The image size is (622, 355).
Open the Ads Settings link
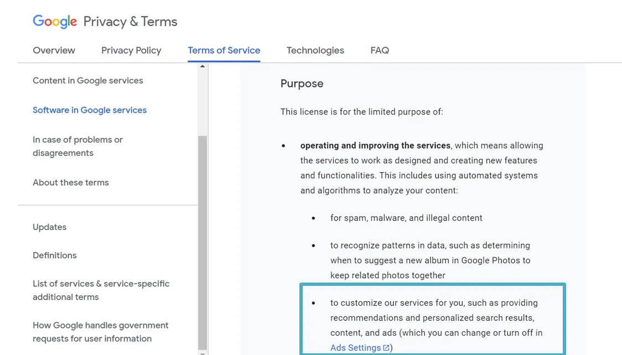click(356, 347)
